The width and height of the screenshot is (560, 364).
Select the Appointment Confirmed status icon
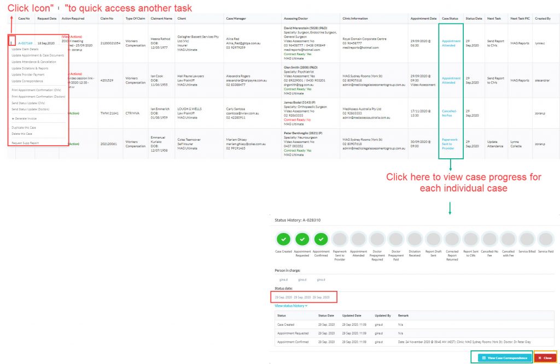tap(321, 239)
